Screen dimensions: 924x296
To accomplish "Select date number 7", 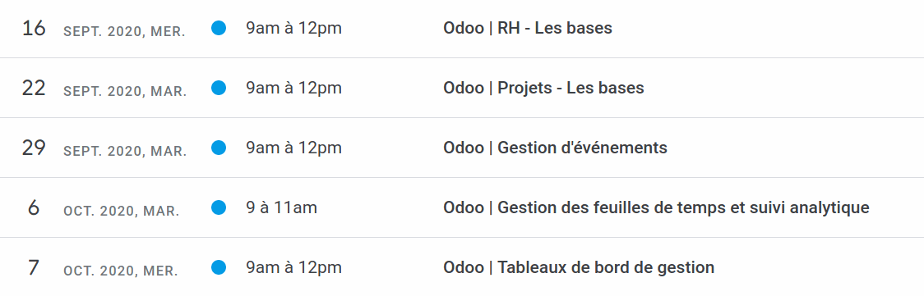I will pyautogui.click(x=34, y=268).
